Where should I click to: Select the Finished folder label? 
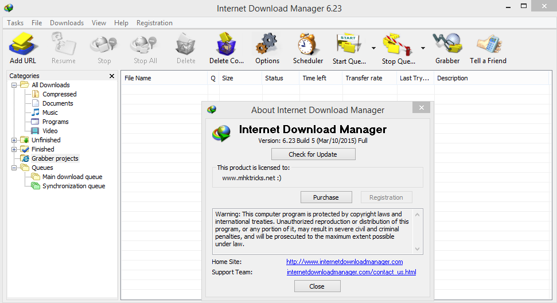(42, 149)
